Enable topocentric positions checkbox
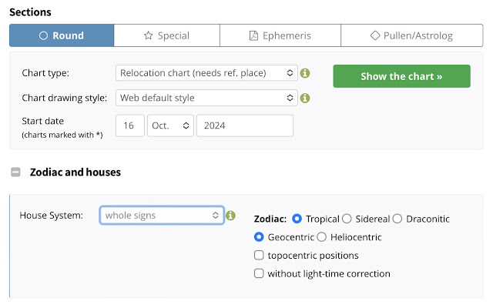Image resolution: width=493 pixels, height=308 pixels. pyautogui.click(x=260, y=256)
